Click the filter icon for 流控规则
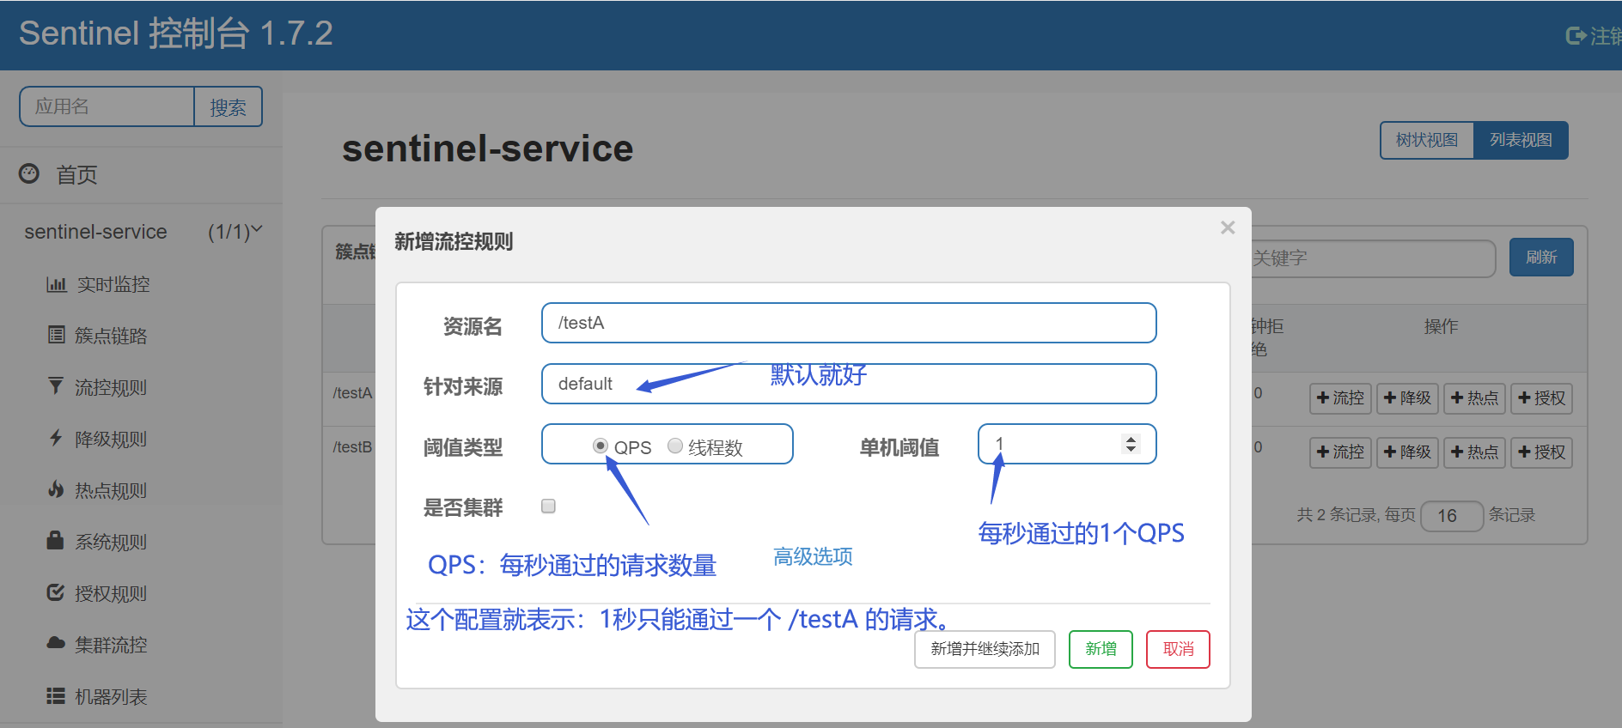 (56, 386)
